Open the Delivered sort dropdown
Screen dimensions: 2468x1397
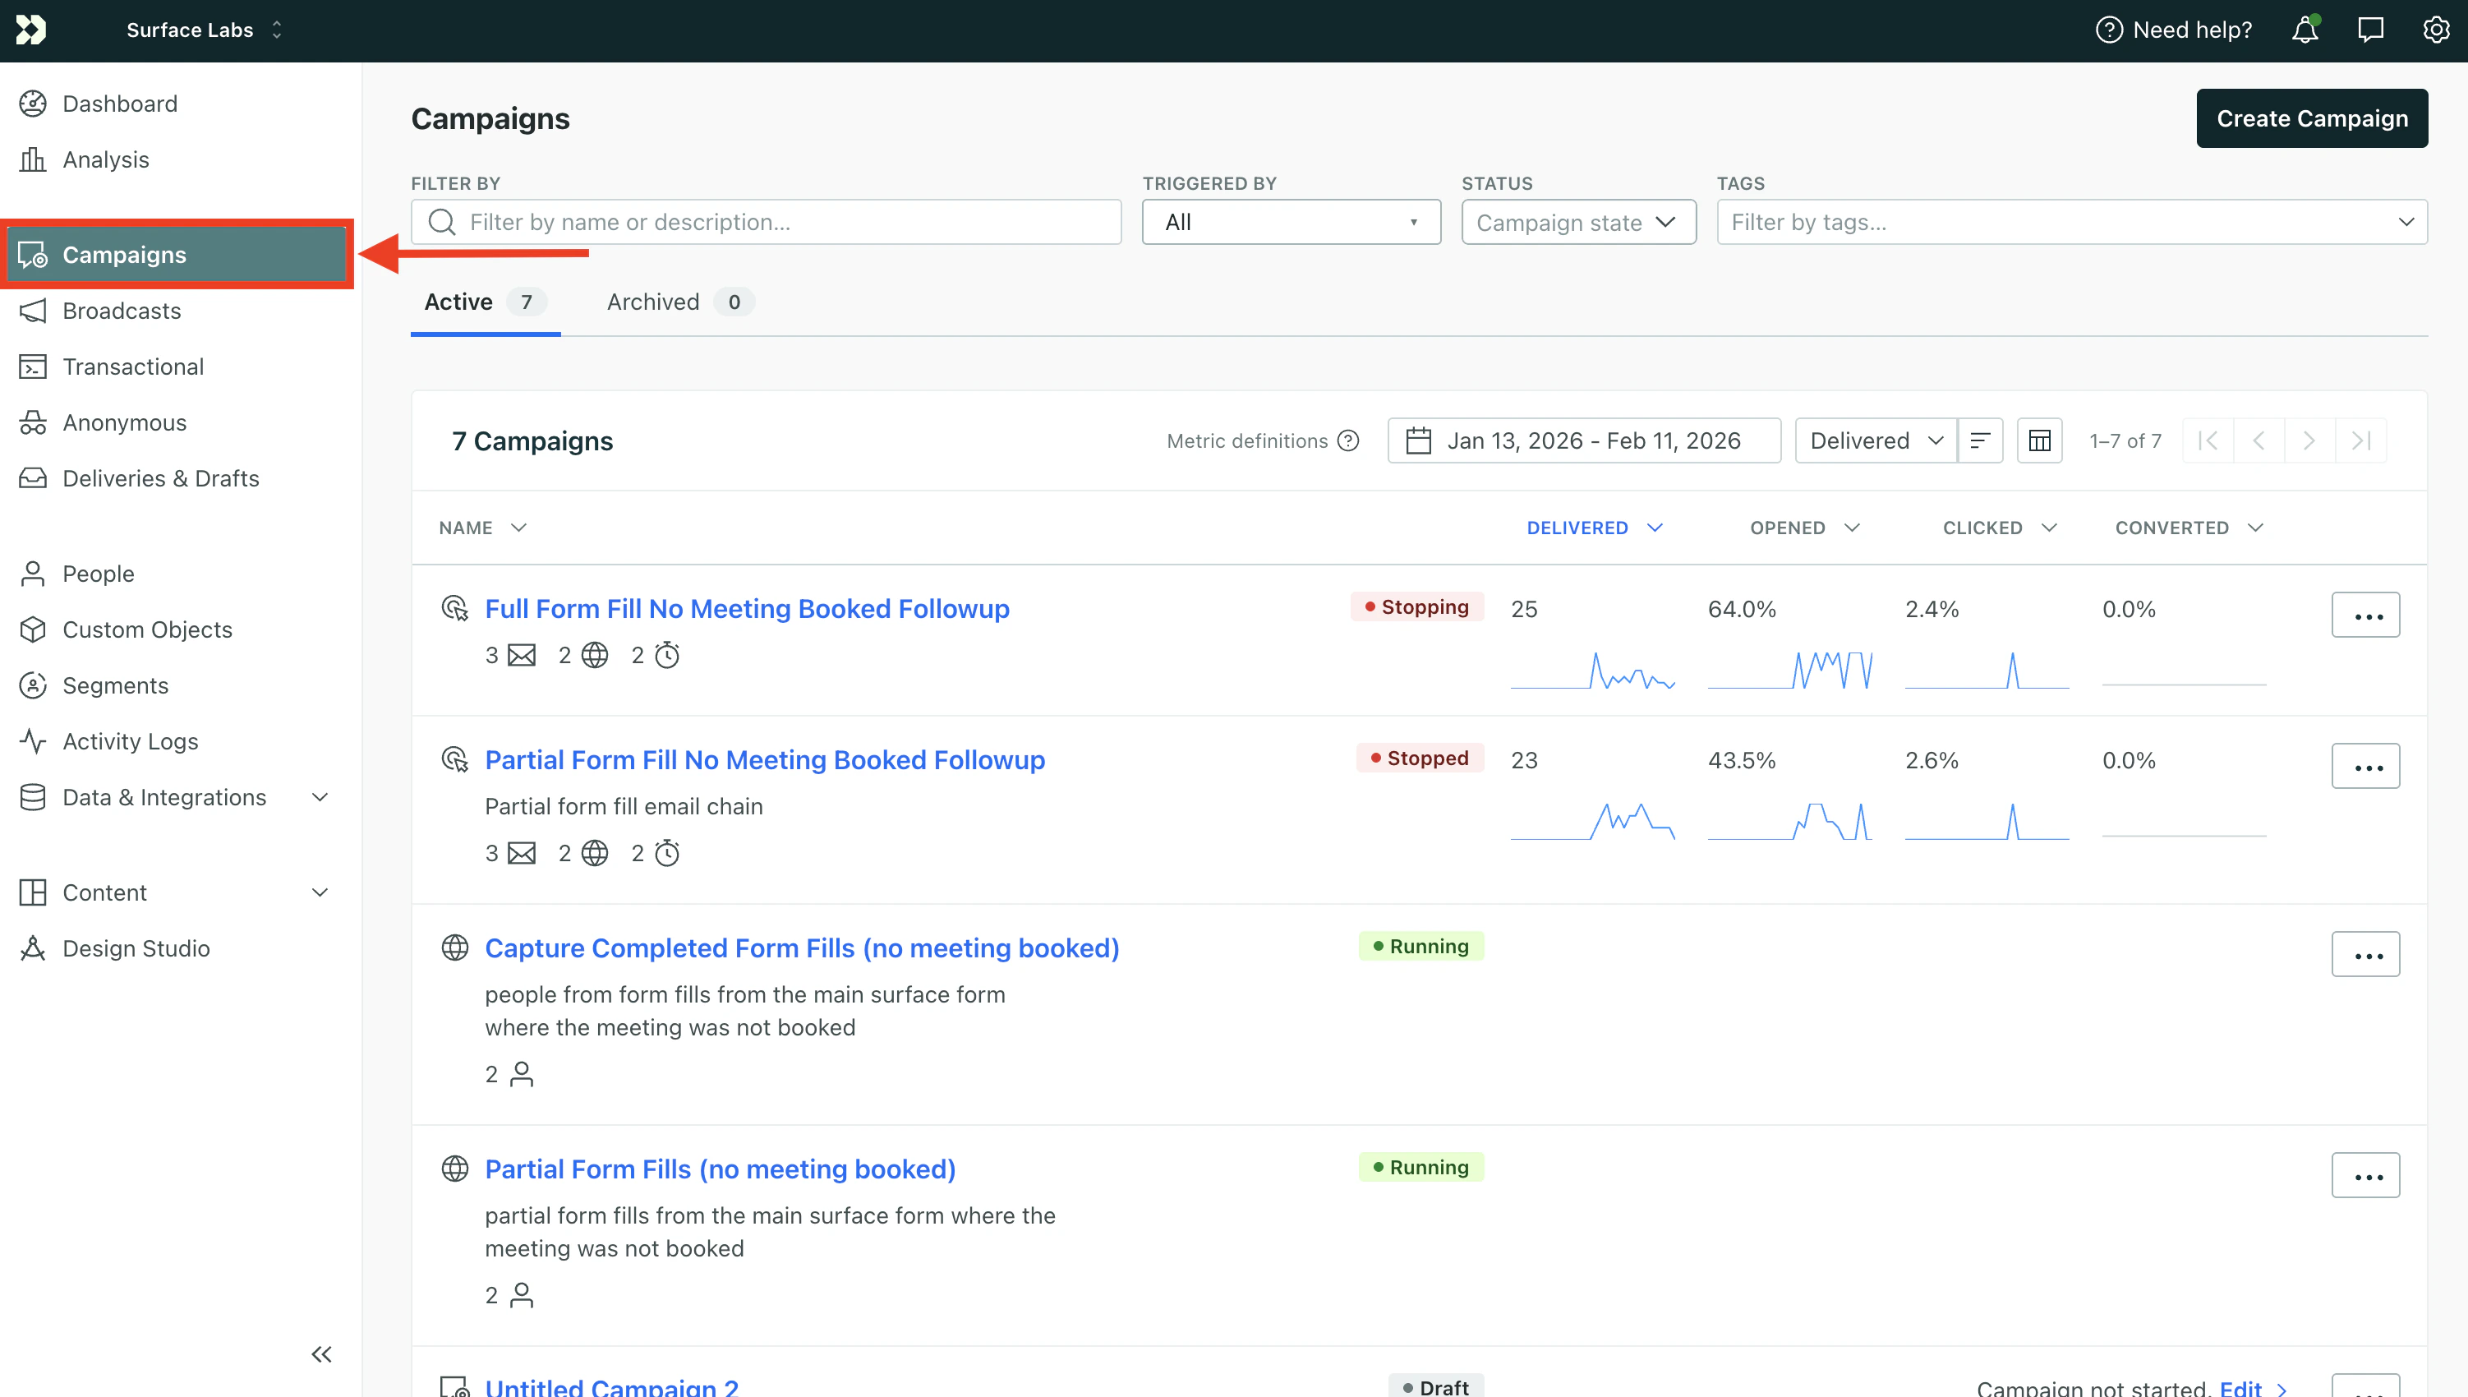click(1875, 440)
